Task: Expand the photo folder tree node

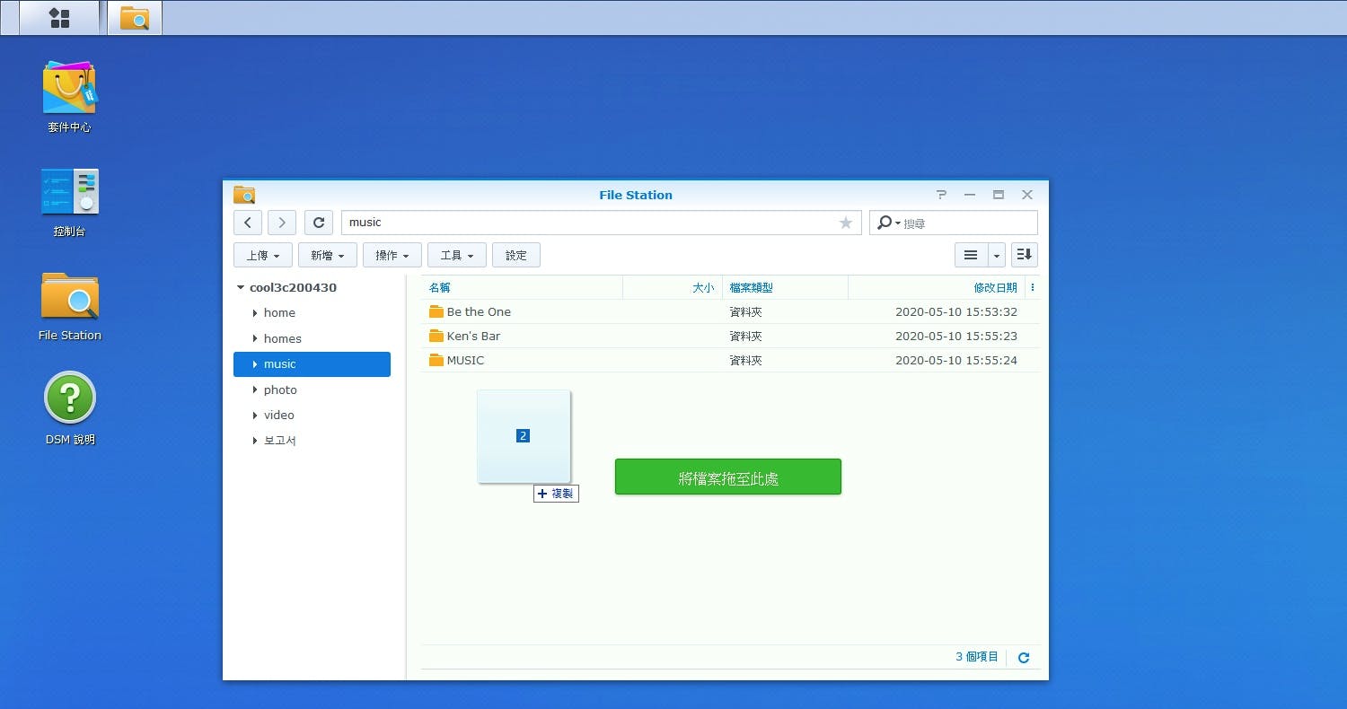Action: [255, 390]
